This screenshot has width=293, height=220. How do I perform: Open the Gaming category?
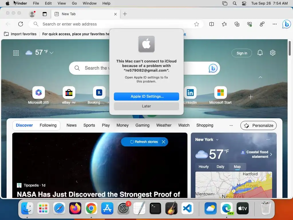pos(142,125)
